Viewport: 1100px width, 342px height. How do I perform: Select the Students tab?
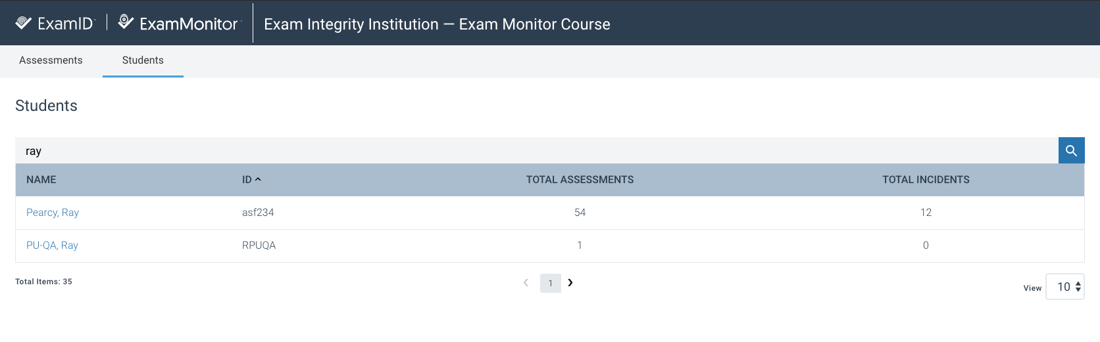pos(143,60)
